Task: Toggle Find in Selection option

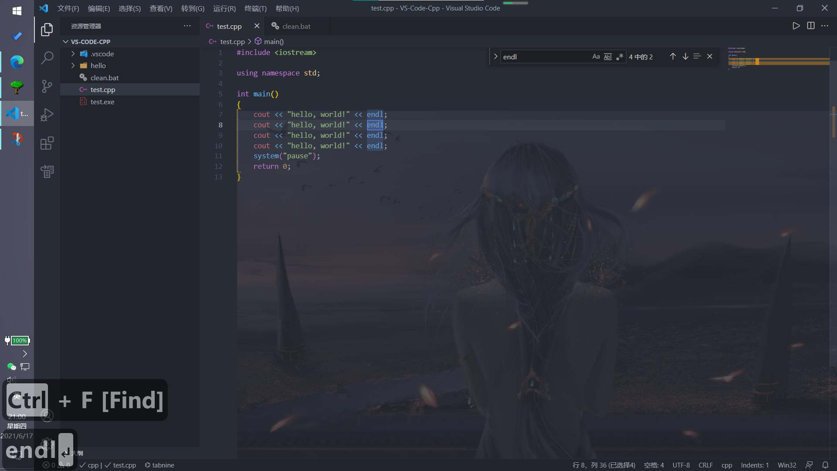Action: 697,56
